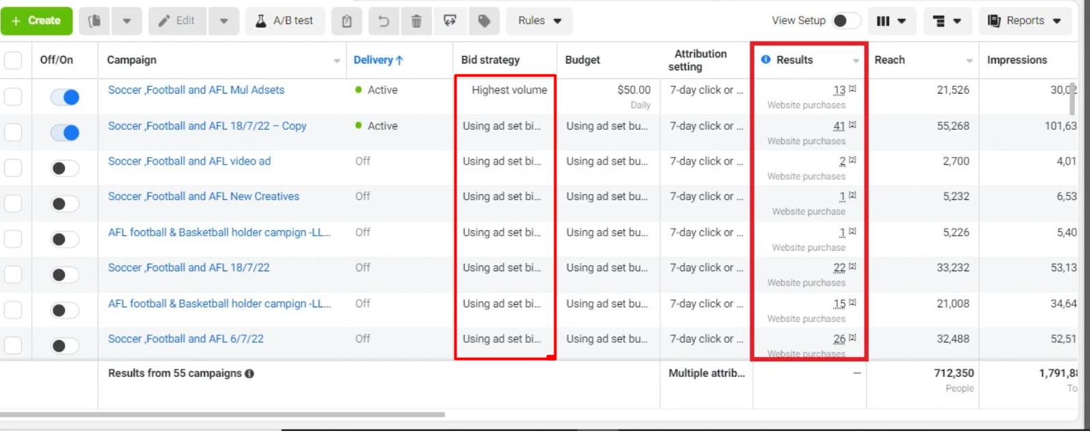Open the columns layout dropdown
Screen dimensions: 1090x446
coord(891,21)
